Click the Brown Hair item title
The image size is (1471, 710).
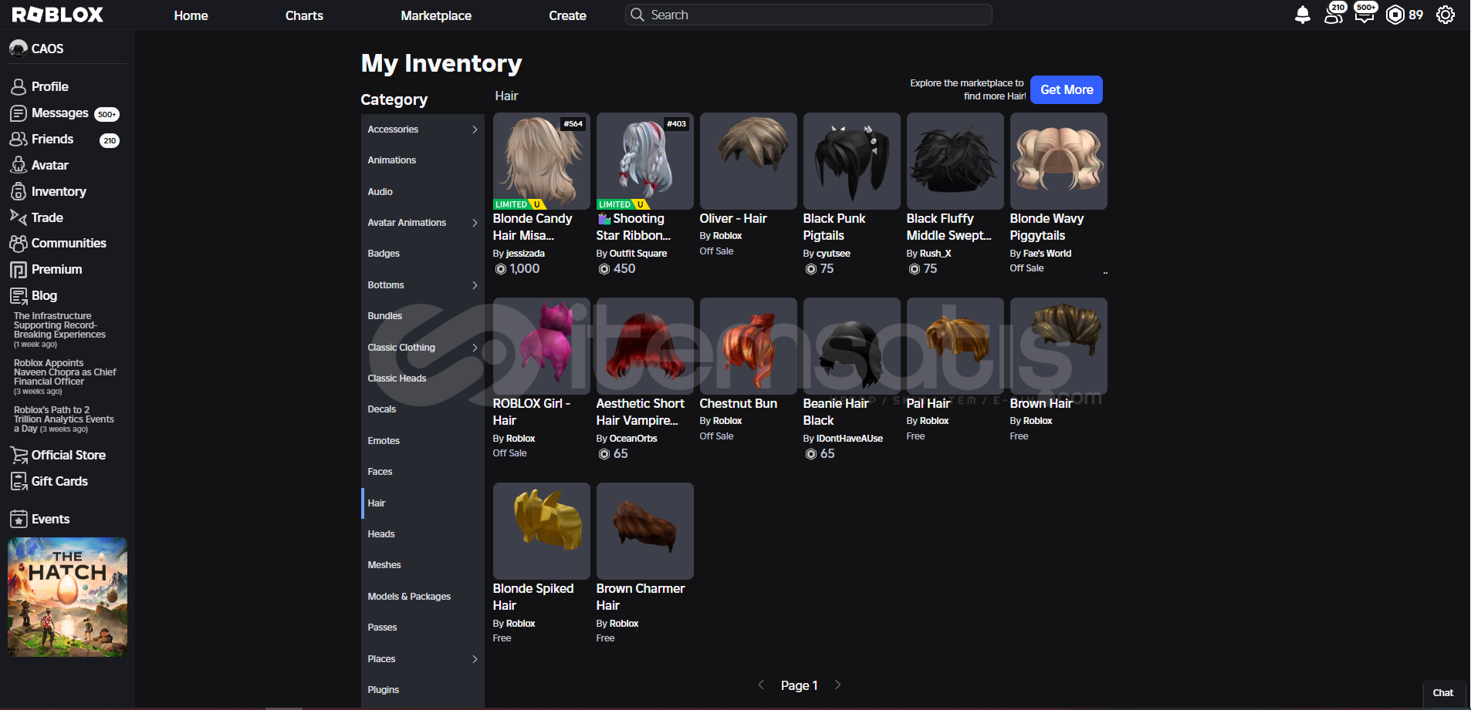click(x=1041, y=404)
